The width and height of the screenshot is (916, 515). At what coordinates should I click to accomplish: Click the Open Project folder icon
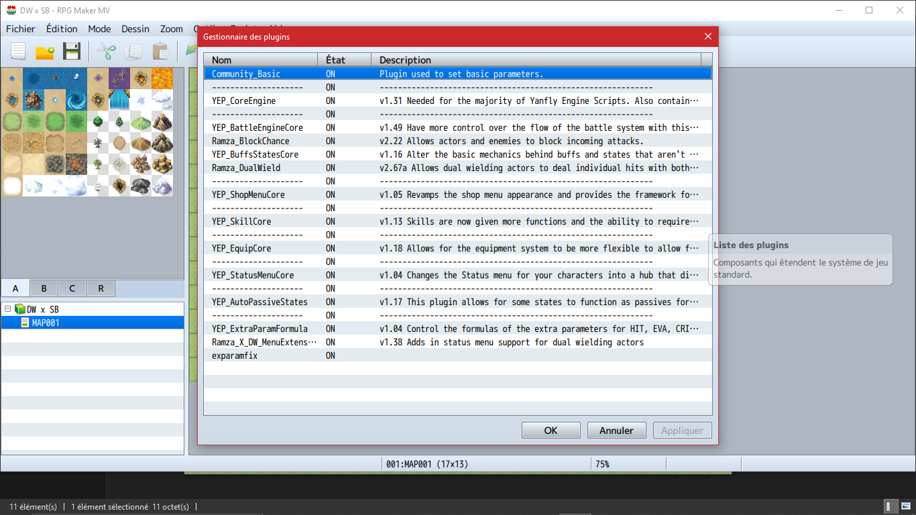[x=45, y=52]
